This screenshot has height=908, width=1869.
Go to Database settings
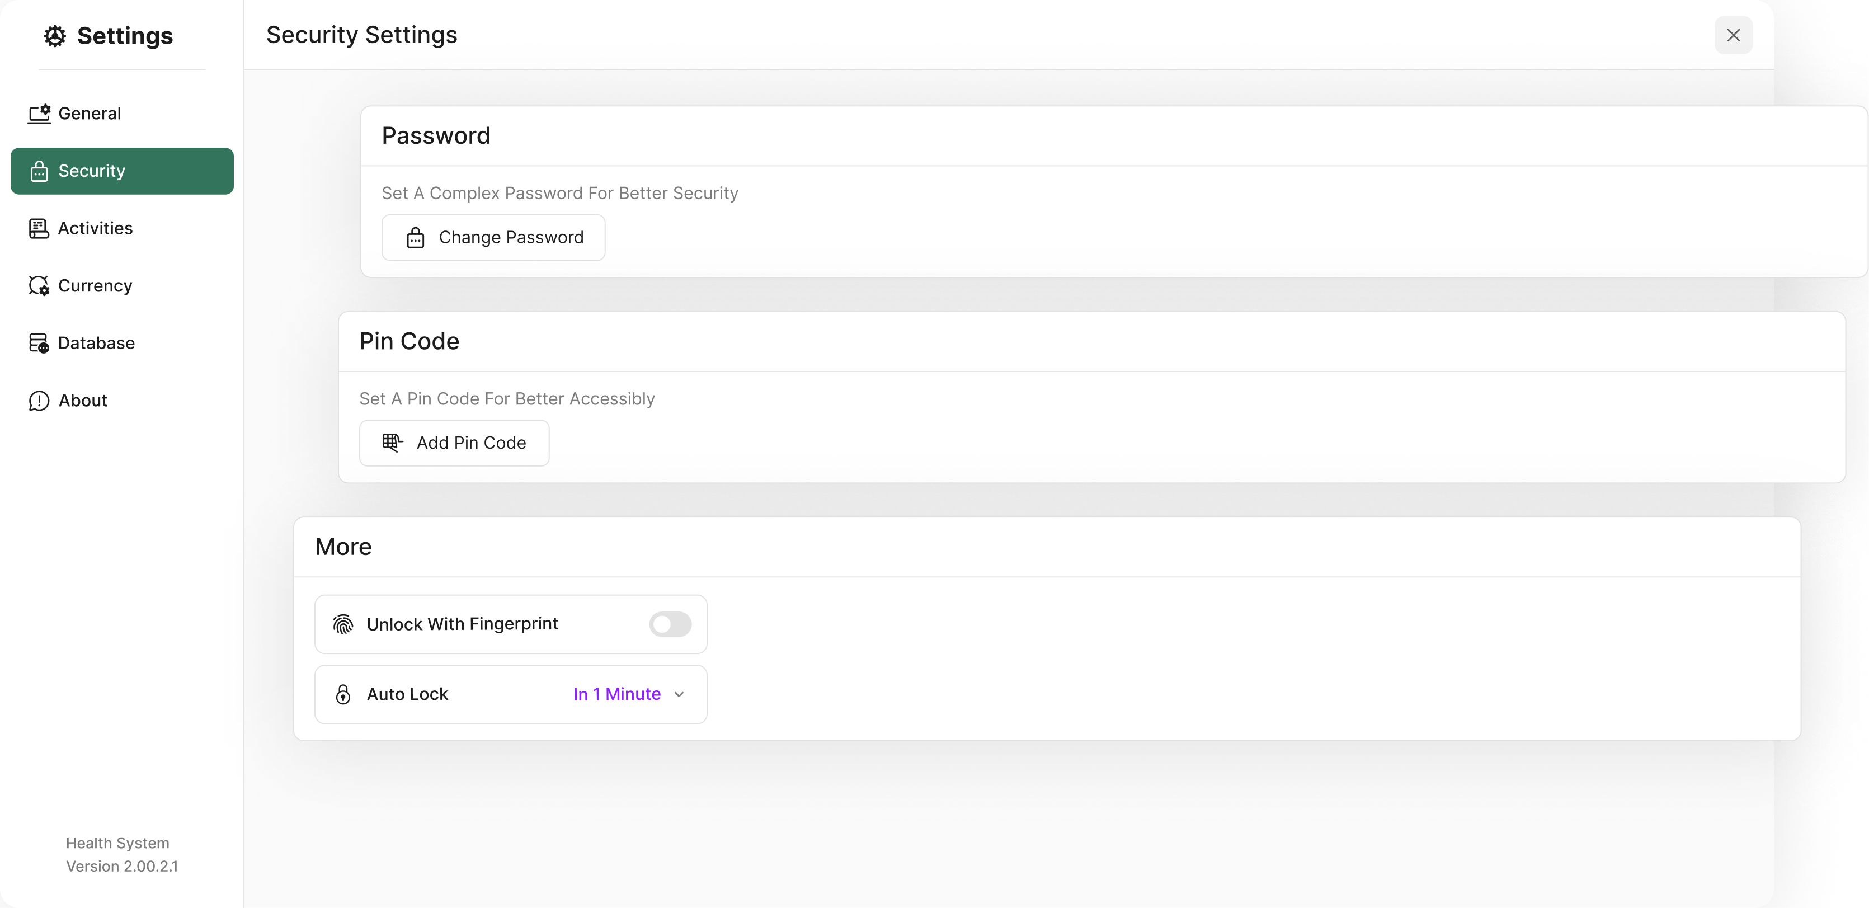click(96, 342)
